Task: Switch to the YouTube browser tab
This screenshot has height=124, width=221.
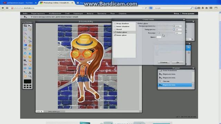Action: click(20, 3)
